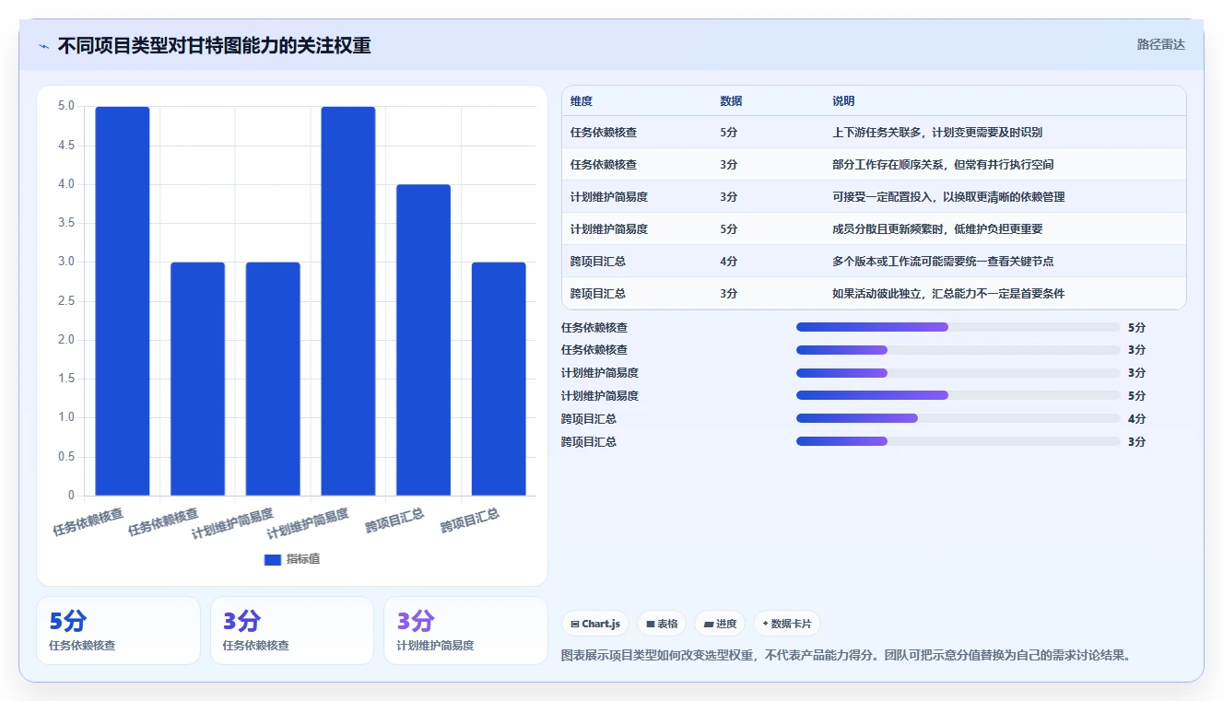Click the 进度 chip
This screenshot has width=1223, height=701.
pyautogui.click(x=720, y=624)
